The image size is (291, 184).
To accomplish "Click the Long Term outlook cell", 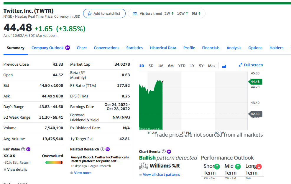I will [254, 169].
